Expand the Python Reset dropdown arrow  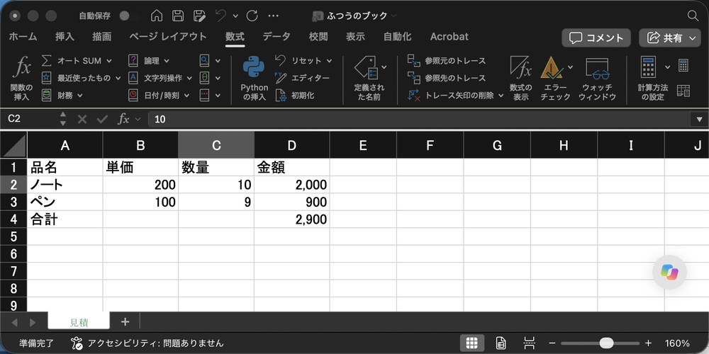coord(329,60)
